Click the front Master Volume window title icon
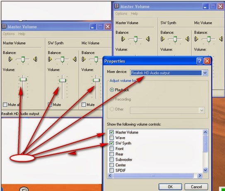The height and width of the screenshot is (191, 225). pos(4,27)
